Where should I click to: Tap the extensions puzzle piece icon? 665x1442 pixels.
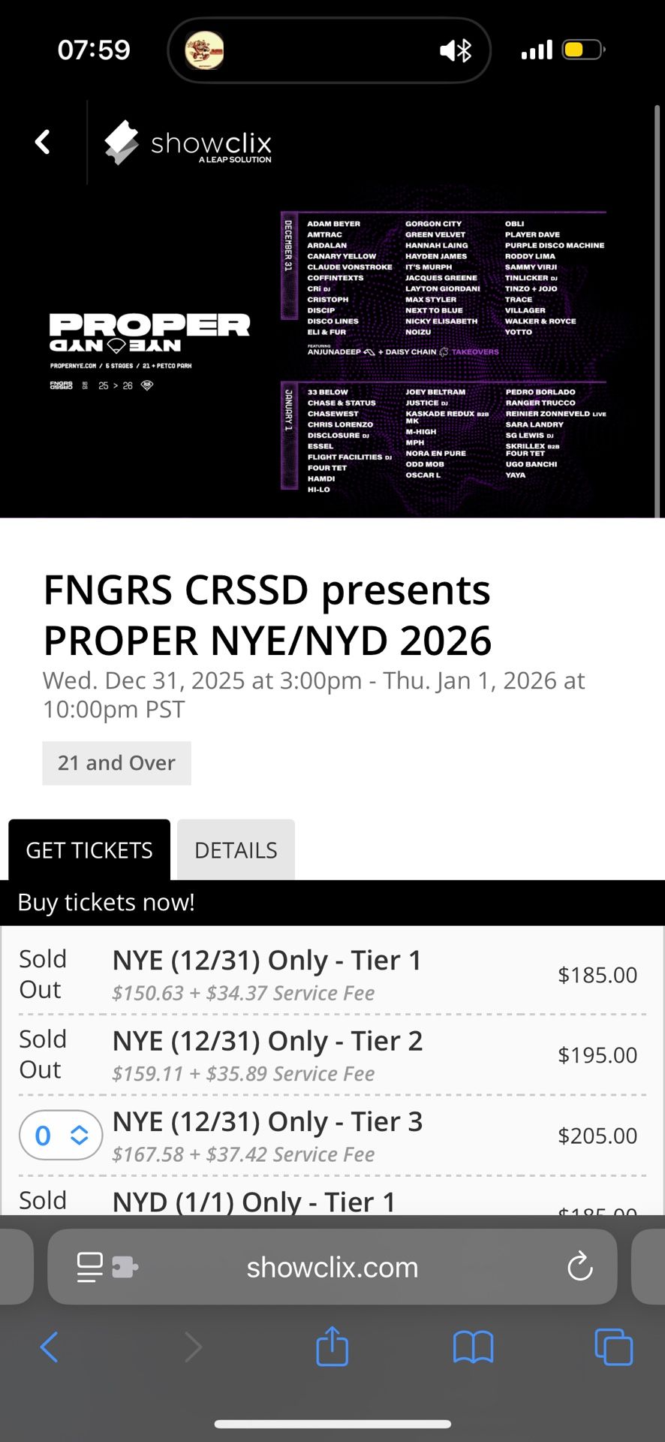click(x=125, y=1267)
